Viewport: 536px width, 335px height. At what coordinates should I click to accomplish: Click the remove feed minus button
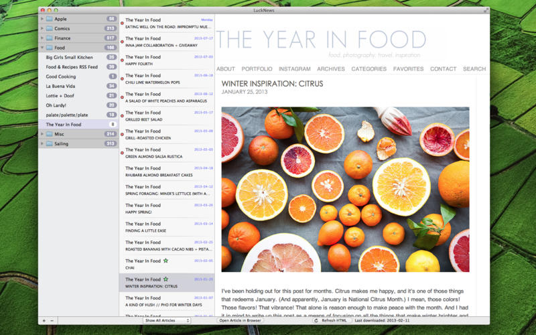(x=53, y=321)
